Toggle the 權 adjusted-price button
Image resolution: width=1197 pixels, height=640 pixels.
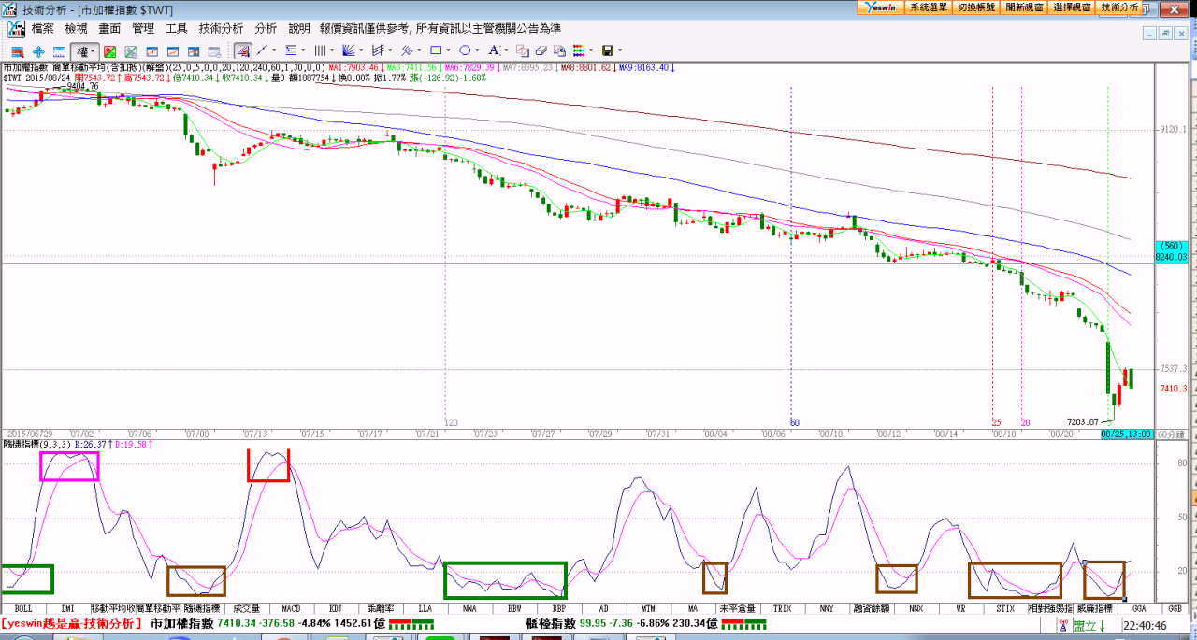click(x=82, y=51)
